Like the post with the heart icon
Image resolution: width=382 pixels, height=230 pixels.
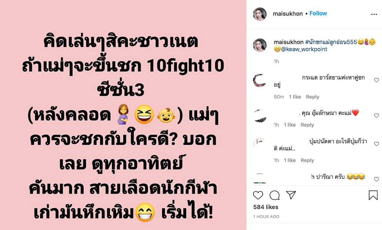click(x=258, y=195)
